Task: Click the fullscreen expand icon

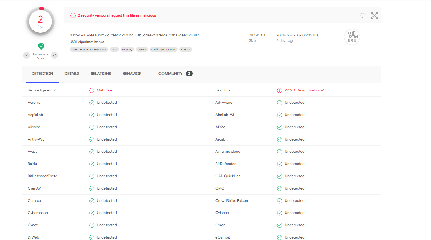Action: point(374,15)
